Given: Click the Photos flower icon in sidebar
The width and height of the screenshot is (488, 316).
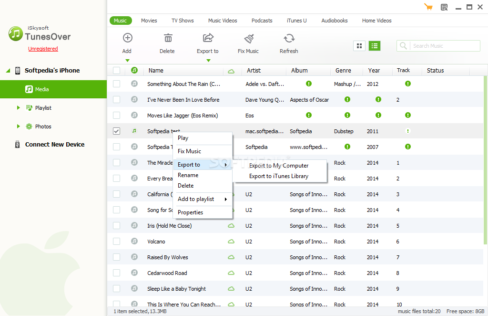Looking at the screenshot, I should (x=29, y=126).
